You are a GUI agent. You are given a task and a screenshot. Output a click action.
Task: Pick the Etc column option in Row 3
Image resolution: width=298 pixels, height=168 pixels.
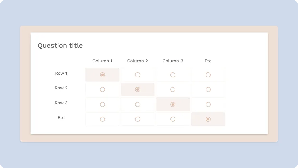tap(208, 104)
